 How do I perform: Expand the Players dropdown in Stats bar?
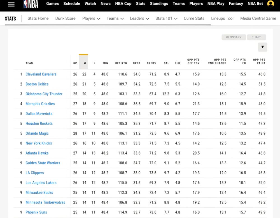pyautogui.click(x=91, y=18)
